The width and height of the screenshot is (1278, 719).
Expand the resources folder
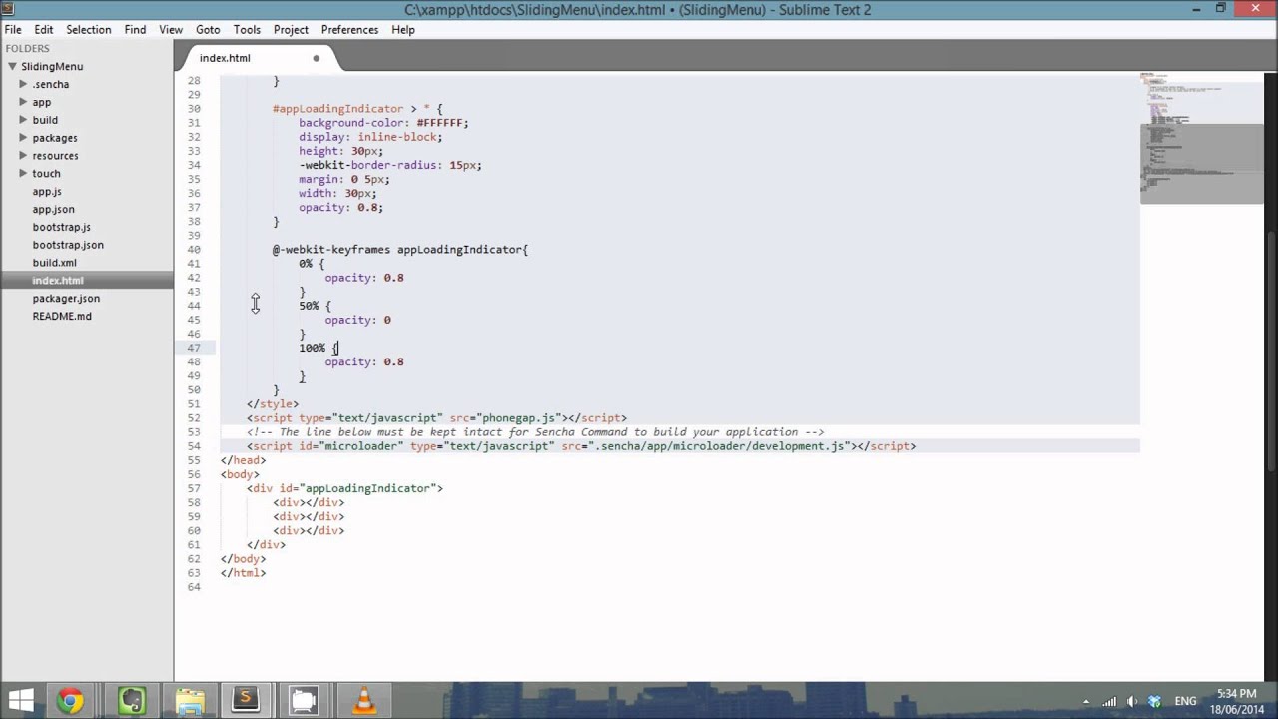pyautogui.click(x=23, y=156)
